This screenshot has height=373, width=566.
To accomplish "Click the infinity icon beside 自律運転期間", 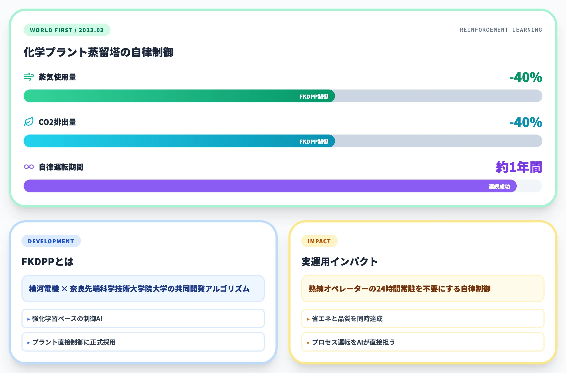I will [29, 167].
